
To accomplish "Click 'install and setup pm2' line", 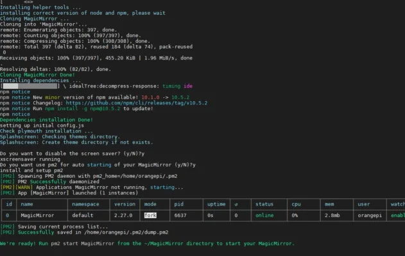I will pyautogui.click(x=31, y=170).
